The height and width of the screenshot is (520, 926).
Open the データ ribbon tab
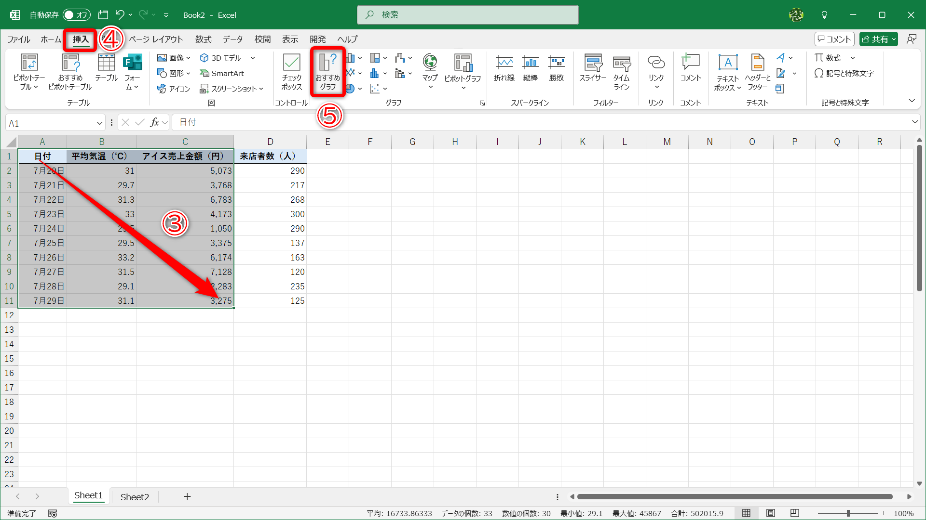(x=232, y=39)
